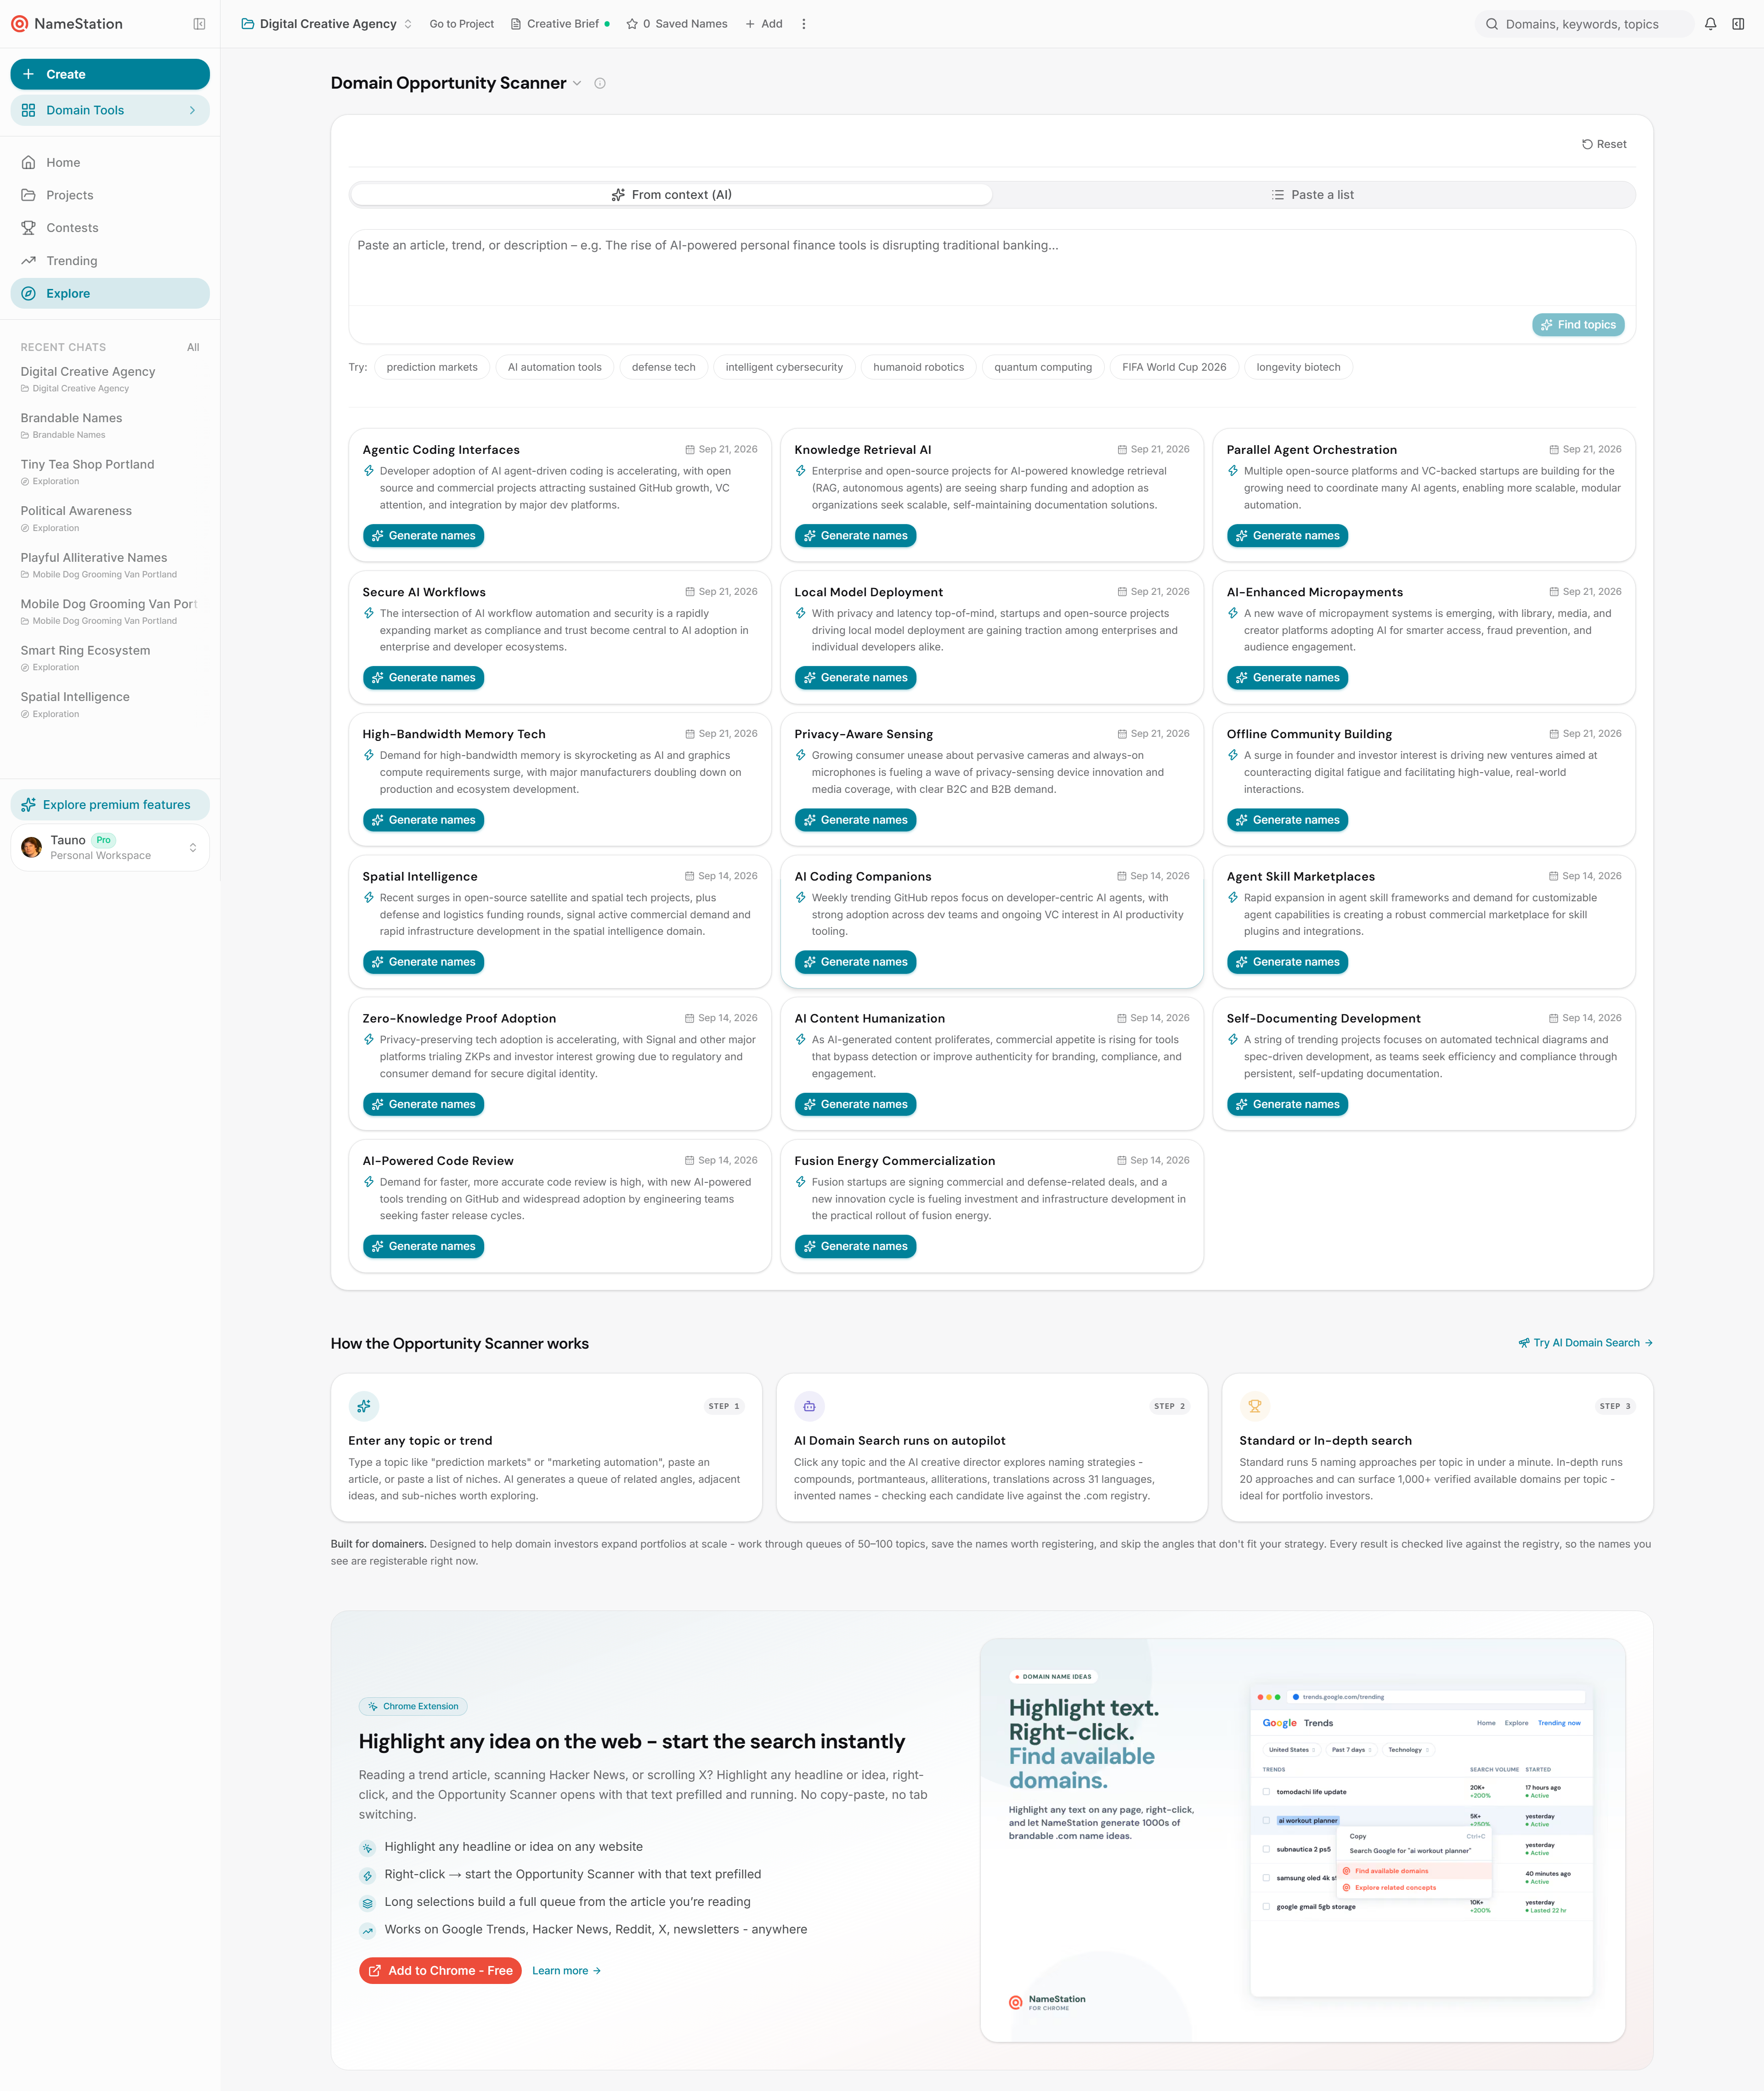View All recent chats
Viewport: 1764px width, 2091px height.
point(193,347)
